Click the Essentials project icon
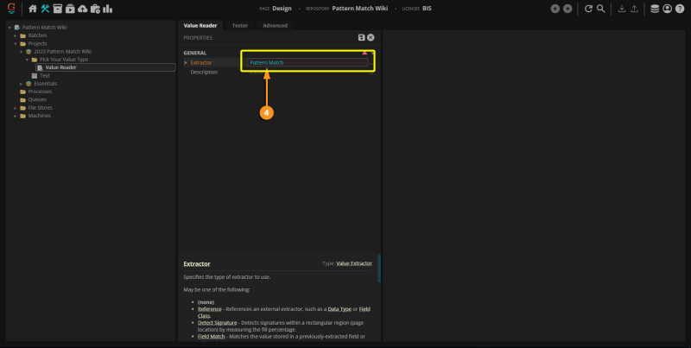Image resolution: width=691 pixels, height=348 pixels. pyautogui.click(x=29, y=83)
